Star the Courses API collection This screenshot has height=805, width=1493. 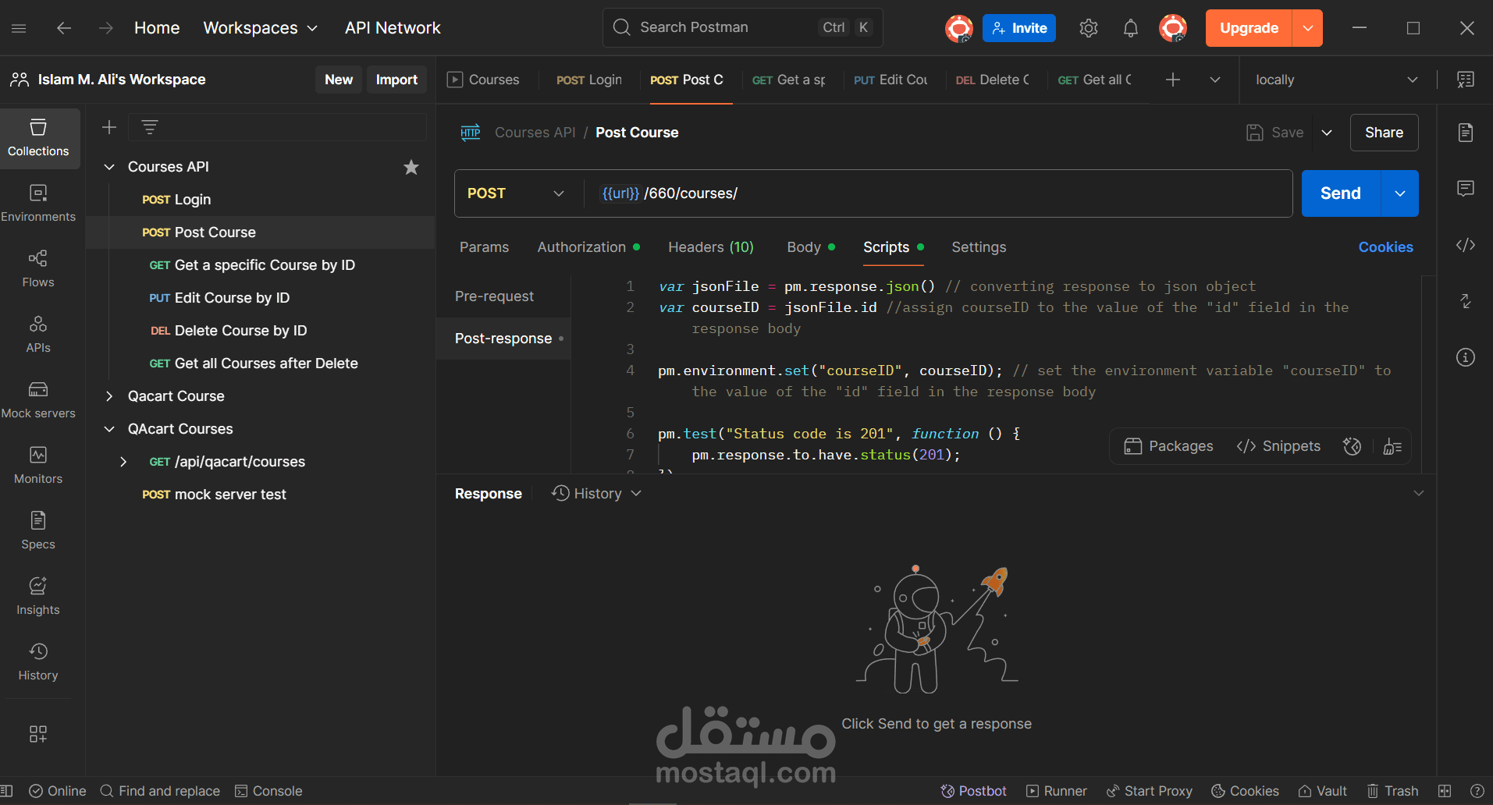[x=411, y=167]
